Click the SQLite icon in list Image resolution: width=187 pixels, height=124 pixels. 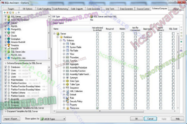(9, 23)
